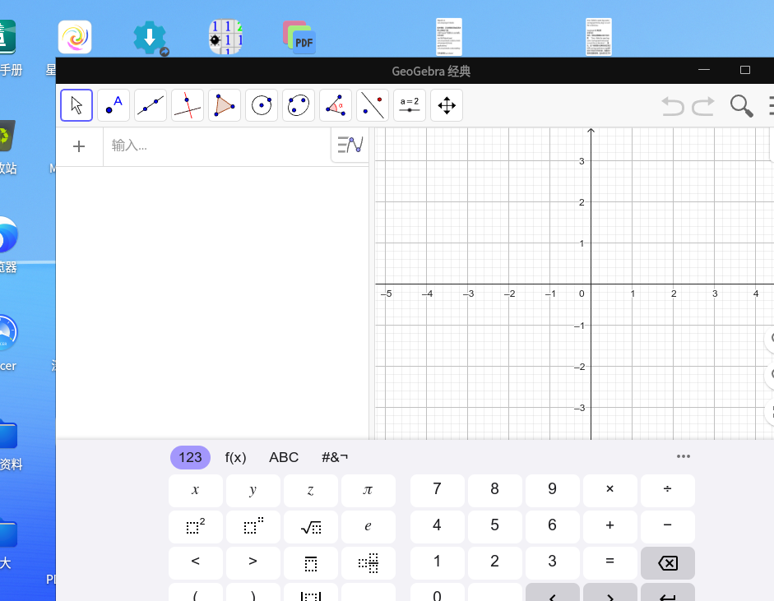Viewport: 774px width, 601px height.
Task: Insert the power exponent template
Action: click(x=253, y=527)
